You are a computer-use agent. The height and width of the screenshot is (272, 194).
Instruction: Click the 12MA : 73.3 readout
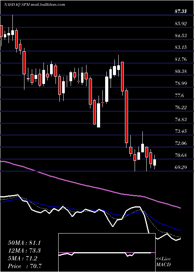25,251
